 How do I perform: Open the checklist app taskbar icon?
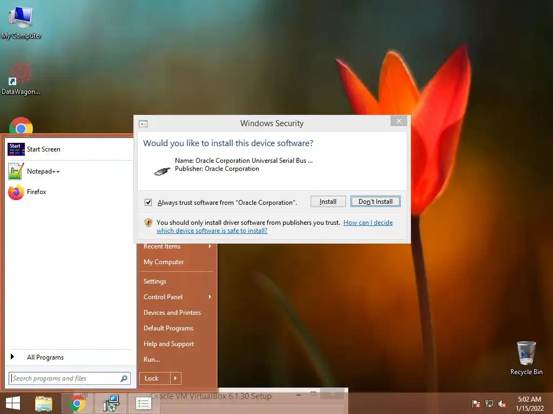[144, 403]
